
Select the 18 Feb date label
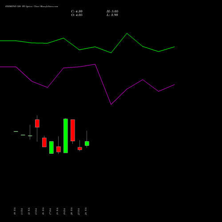(x=57, y=211)
